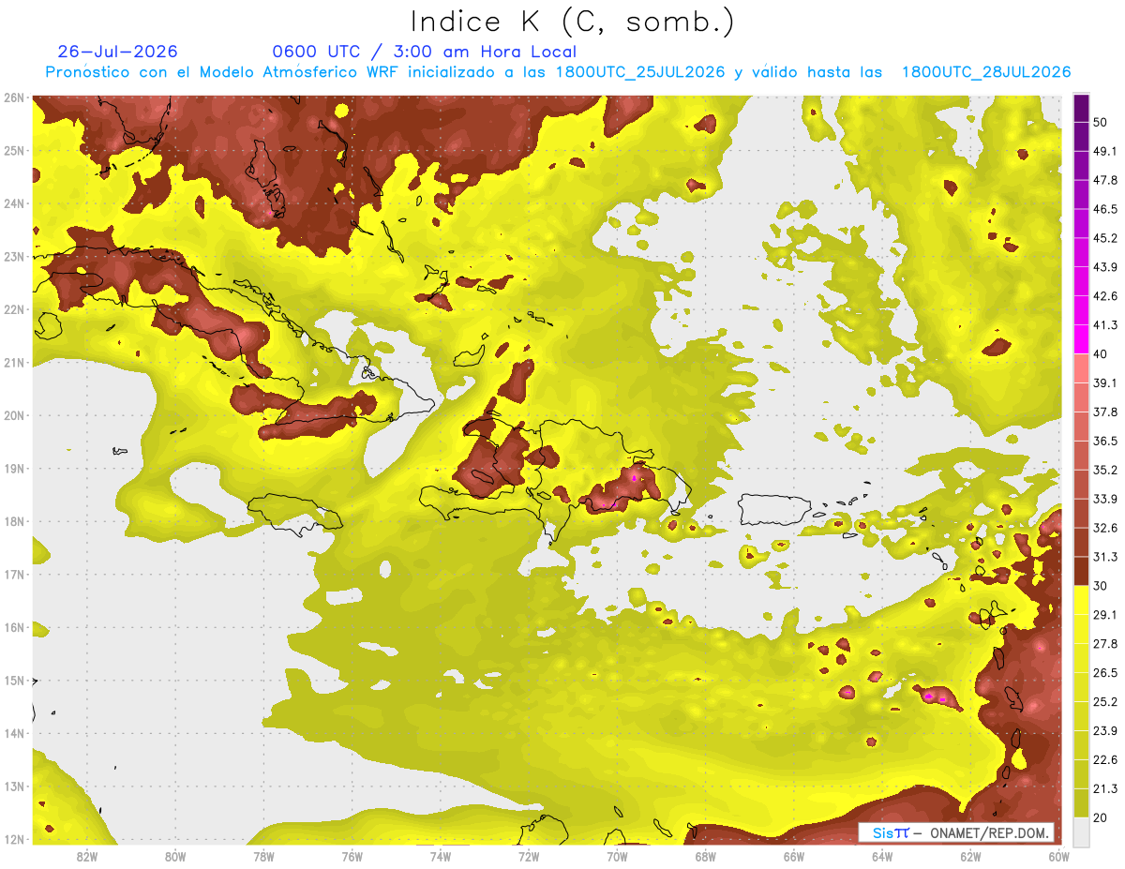Click the longitude label '76W'
This screenshot has width=1125, height=869.
(x=352, y=857)
